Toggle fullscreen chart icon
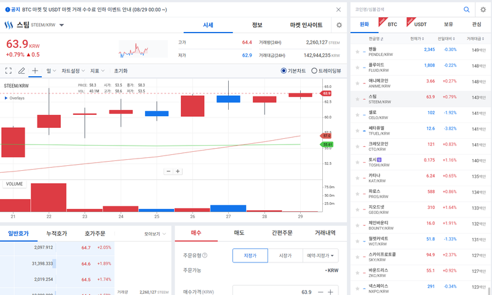Screen dimensions: 492x295 tap(9, 71)
